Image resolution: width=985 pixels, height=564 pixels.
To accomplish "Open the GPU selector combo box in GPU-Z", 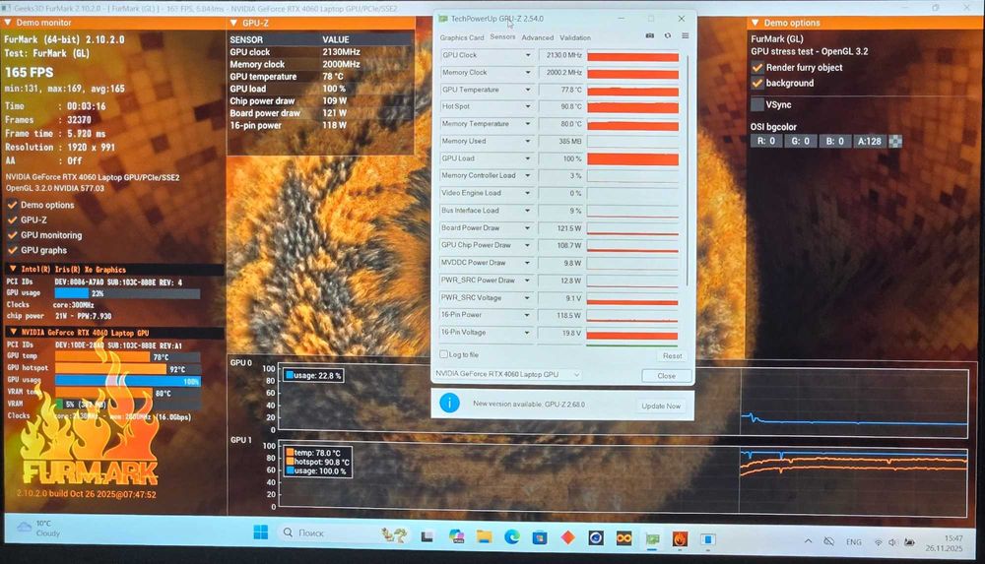I will click(507, 374).
